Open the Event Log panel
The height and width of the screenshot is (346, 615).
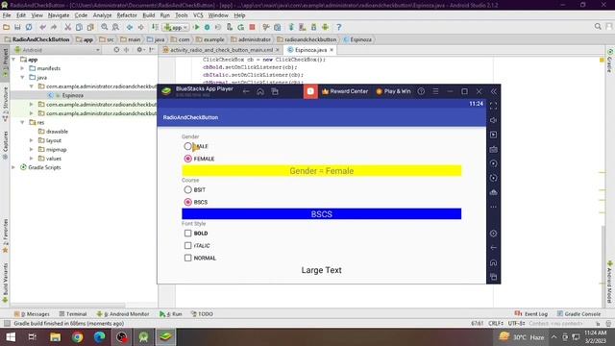coord(531,314)
